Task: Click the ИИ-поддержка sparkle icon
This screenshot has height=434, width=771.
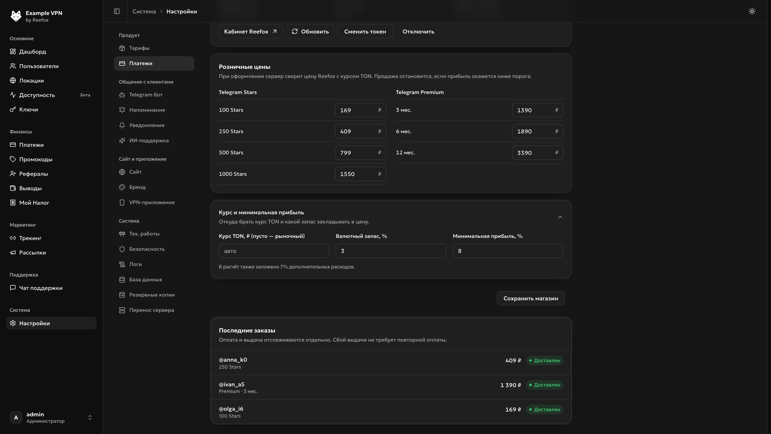Action: point(122,140)
